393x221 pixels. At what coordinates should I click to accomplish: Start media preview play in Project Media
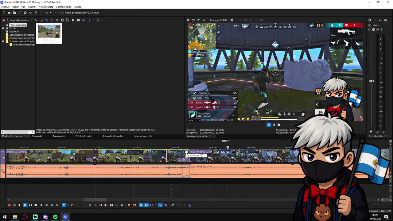click(73, 20)
